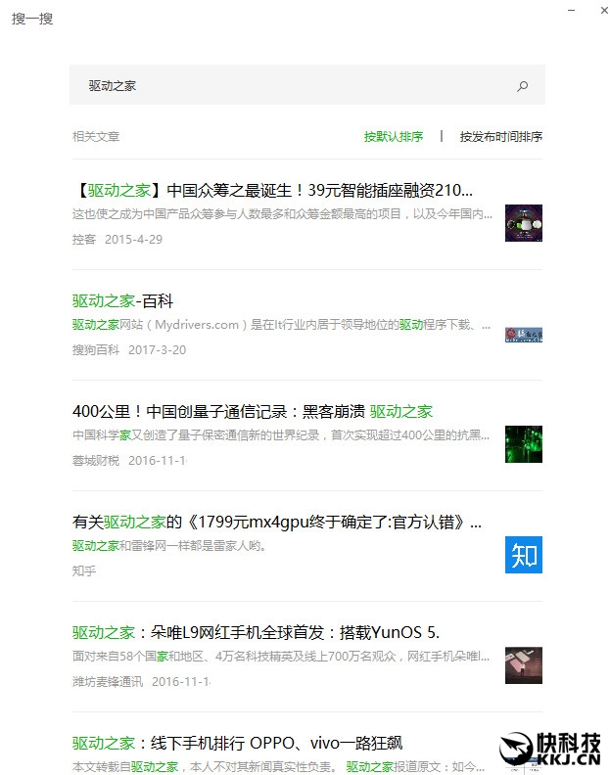Select 按默认排序 sorting tab
This screenshot has height=775, width=610.
394,137
